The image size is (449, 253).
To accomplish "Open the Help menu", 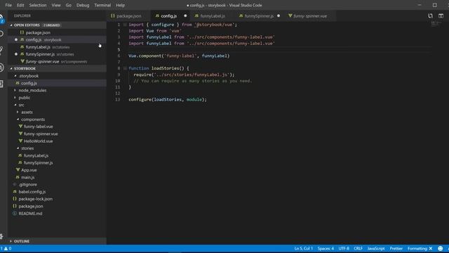I will [120, 5].
